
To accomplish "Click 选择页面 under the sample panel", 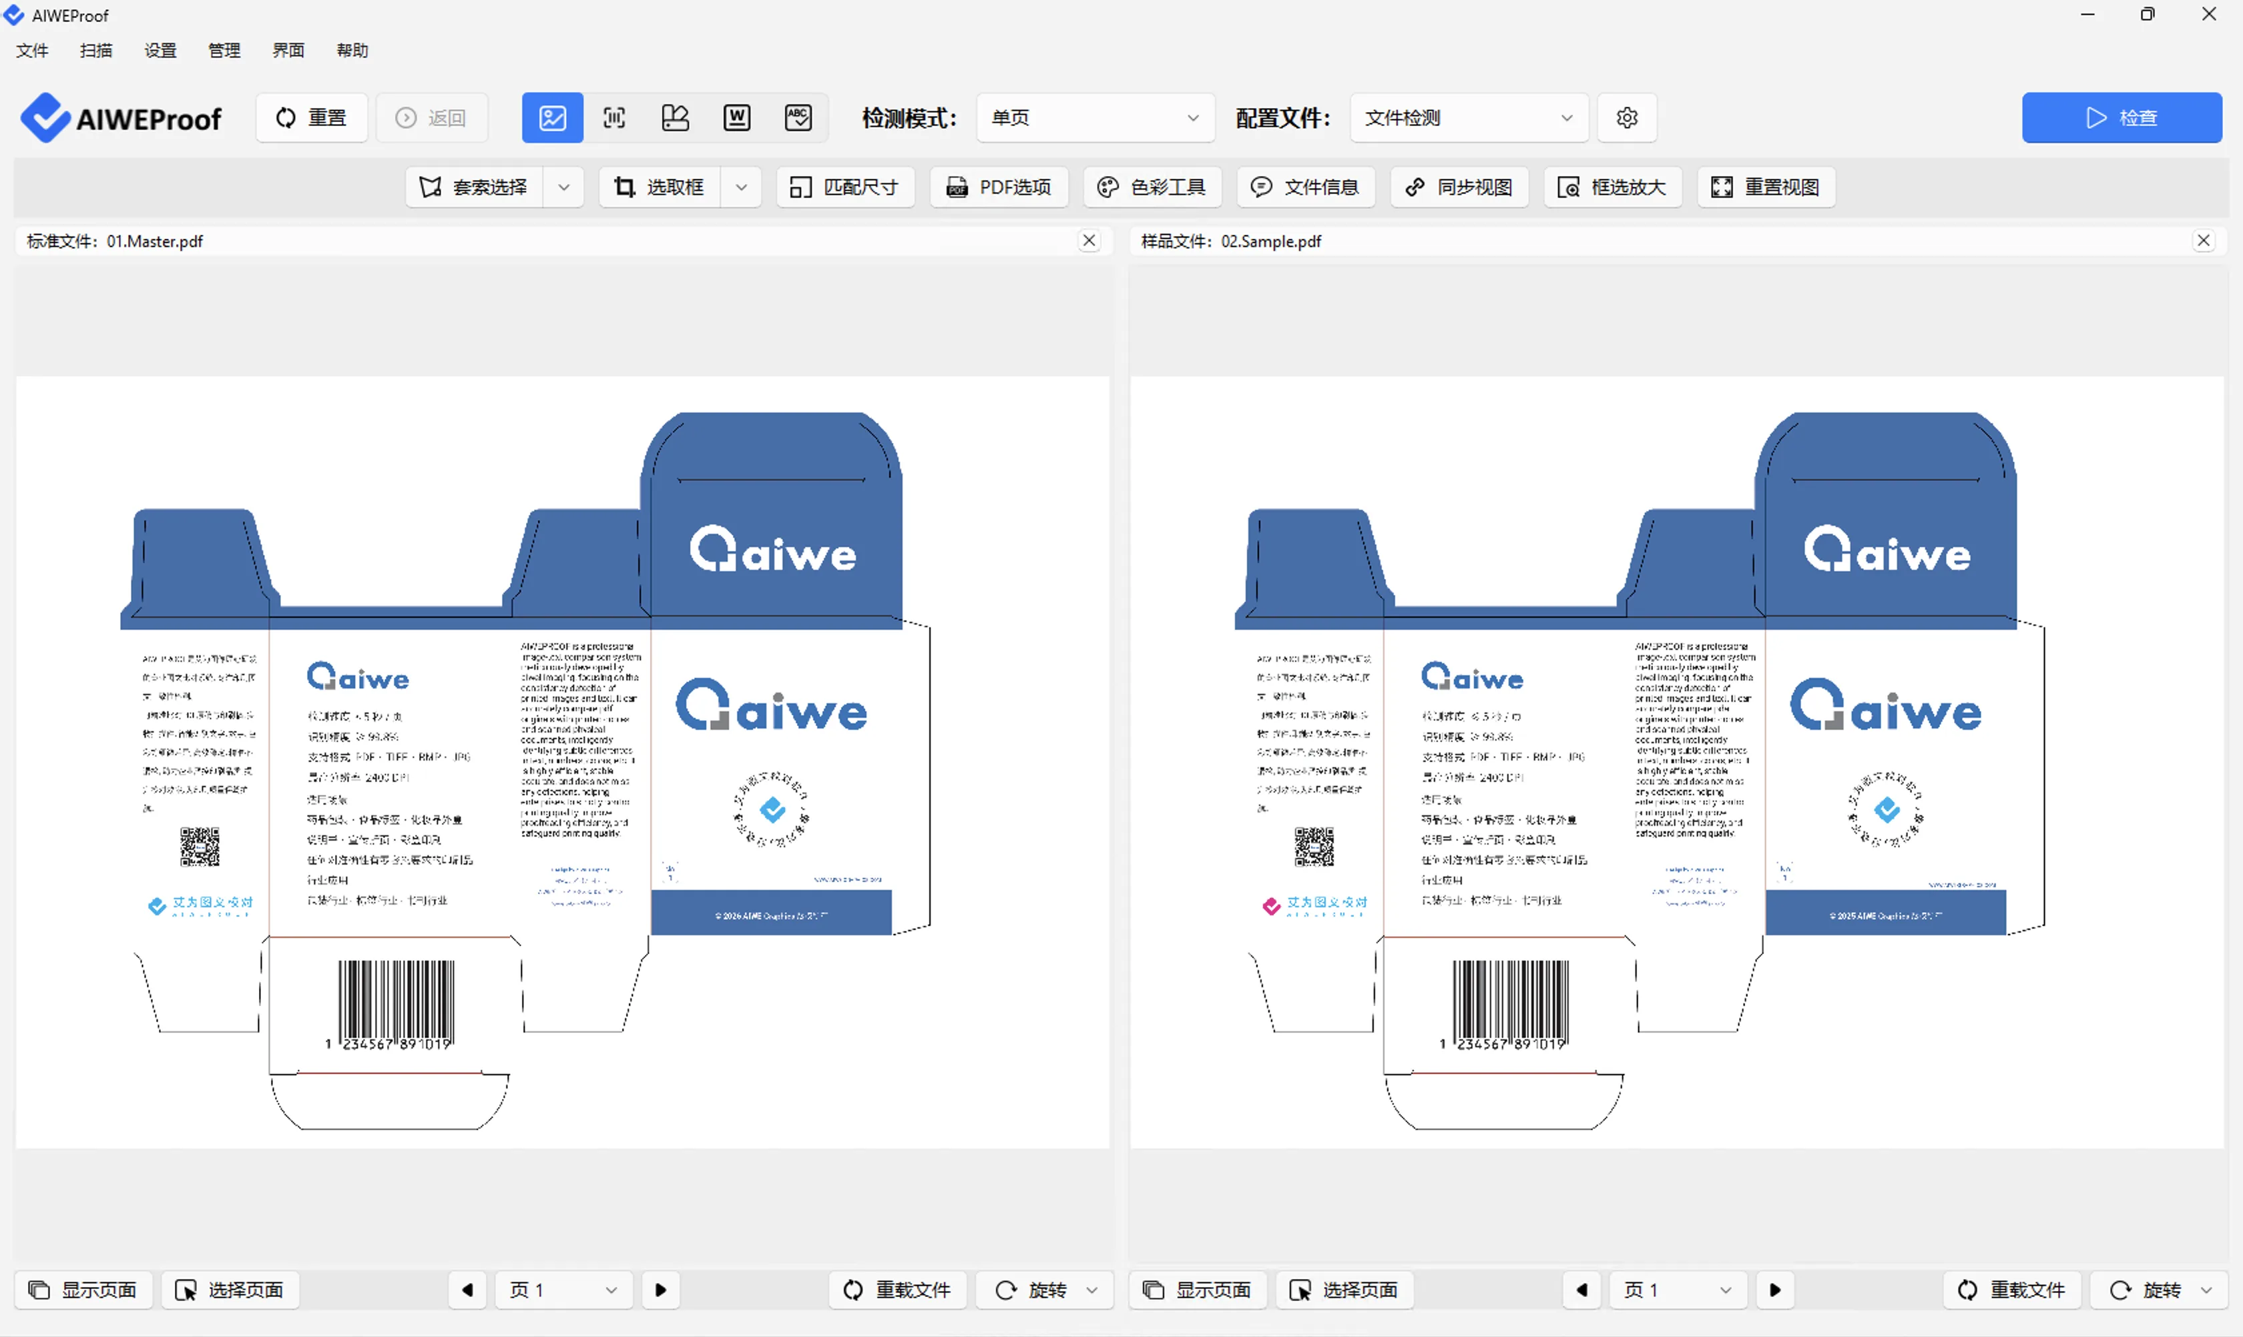I will tap(1344, 1290).
